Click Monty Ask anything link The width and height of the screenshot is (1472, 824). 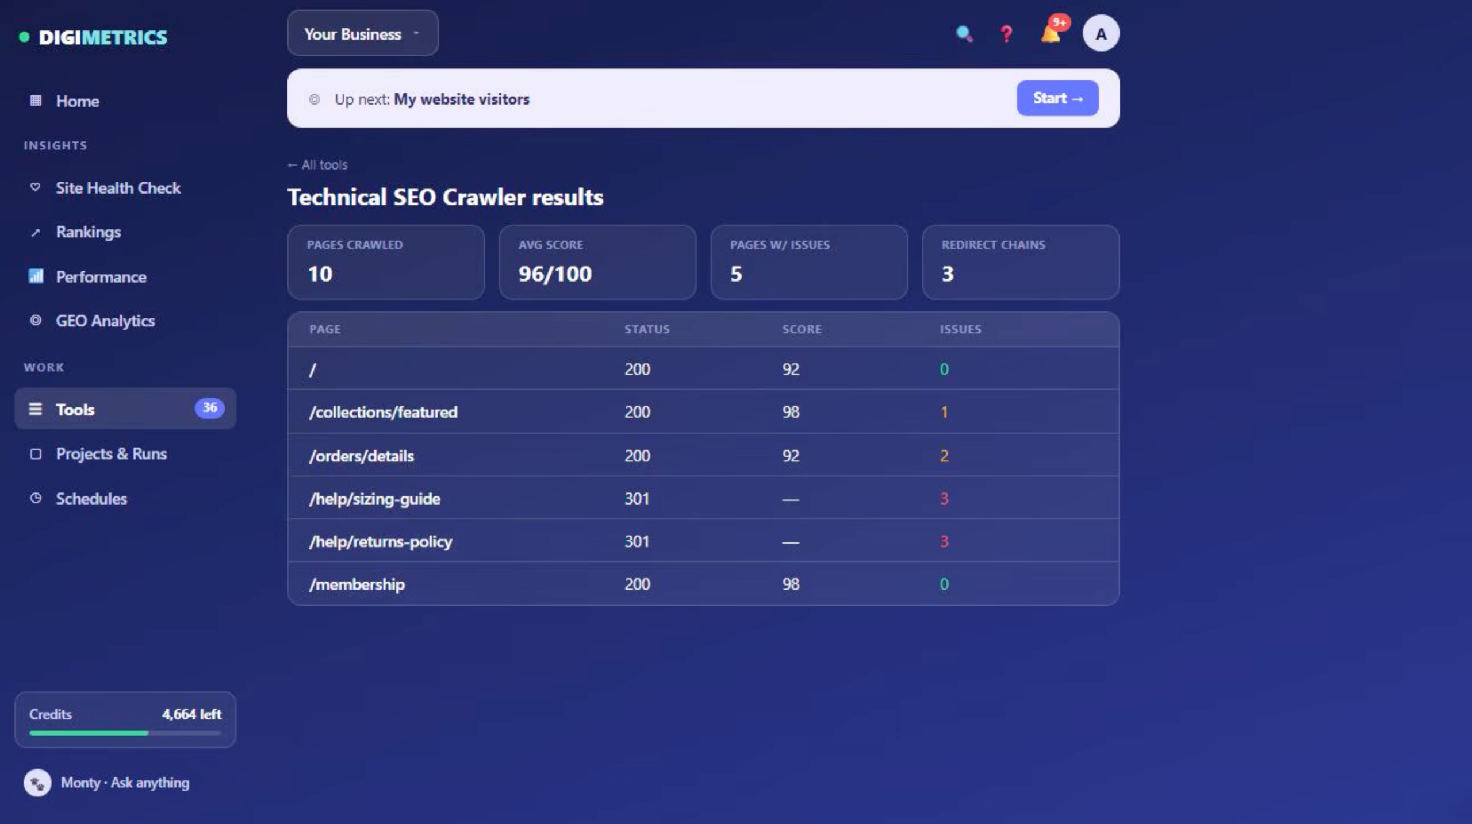coord(125,783)
